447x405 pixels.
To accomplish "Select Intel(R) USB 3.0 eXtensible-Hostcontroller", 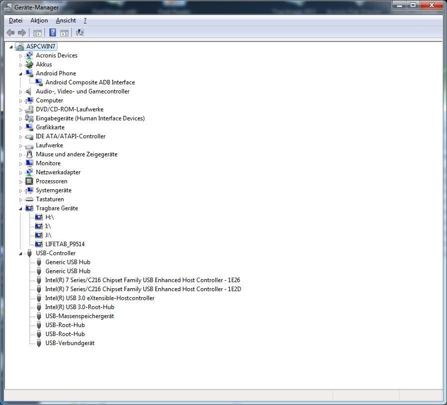I will point(100,298).
